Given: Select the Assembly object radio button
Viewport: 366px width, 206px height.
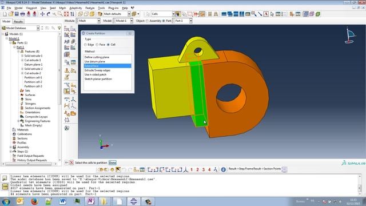Looking at the screenshot, I should (x=147, y=21).
